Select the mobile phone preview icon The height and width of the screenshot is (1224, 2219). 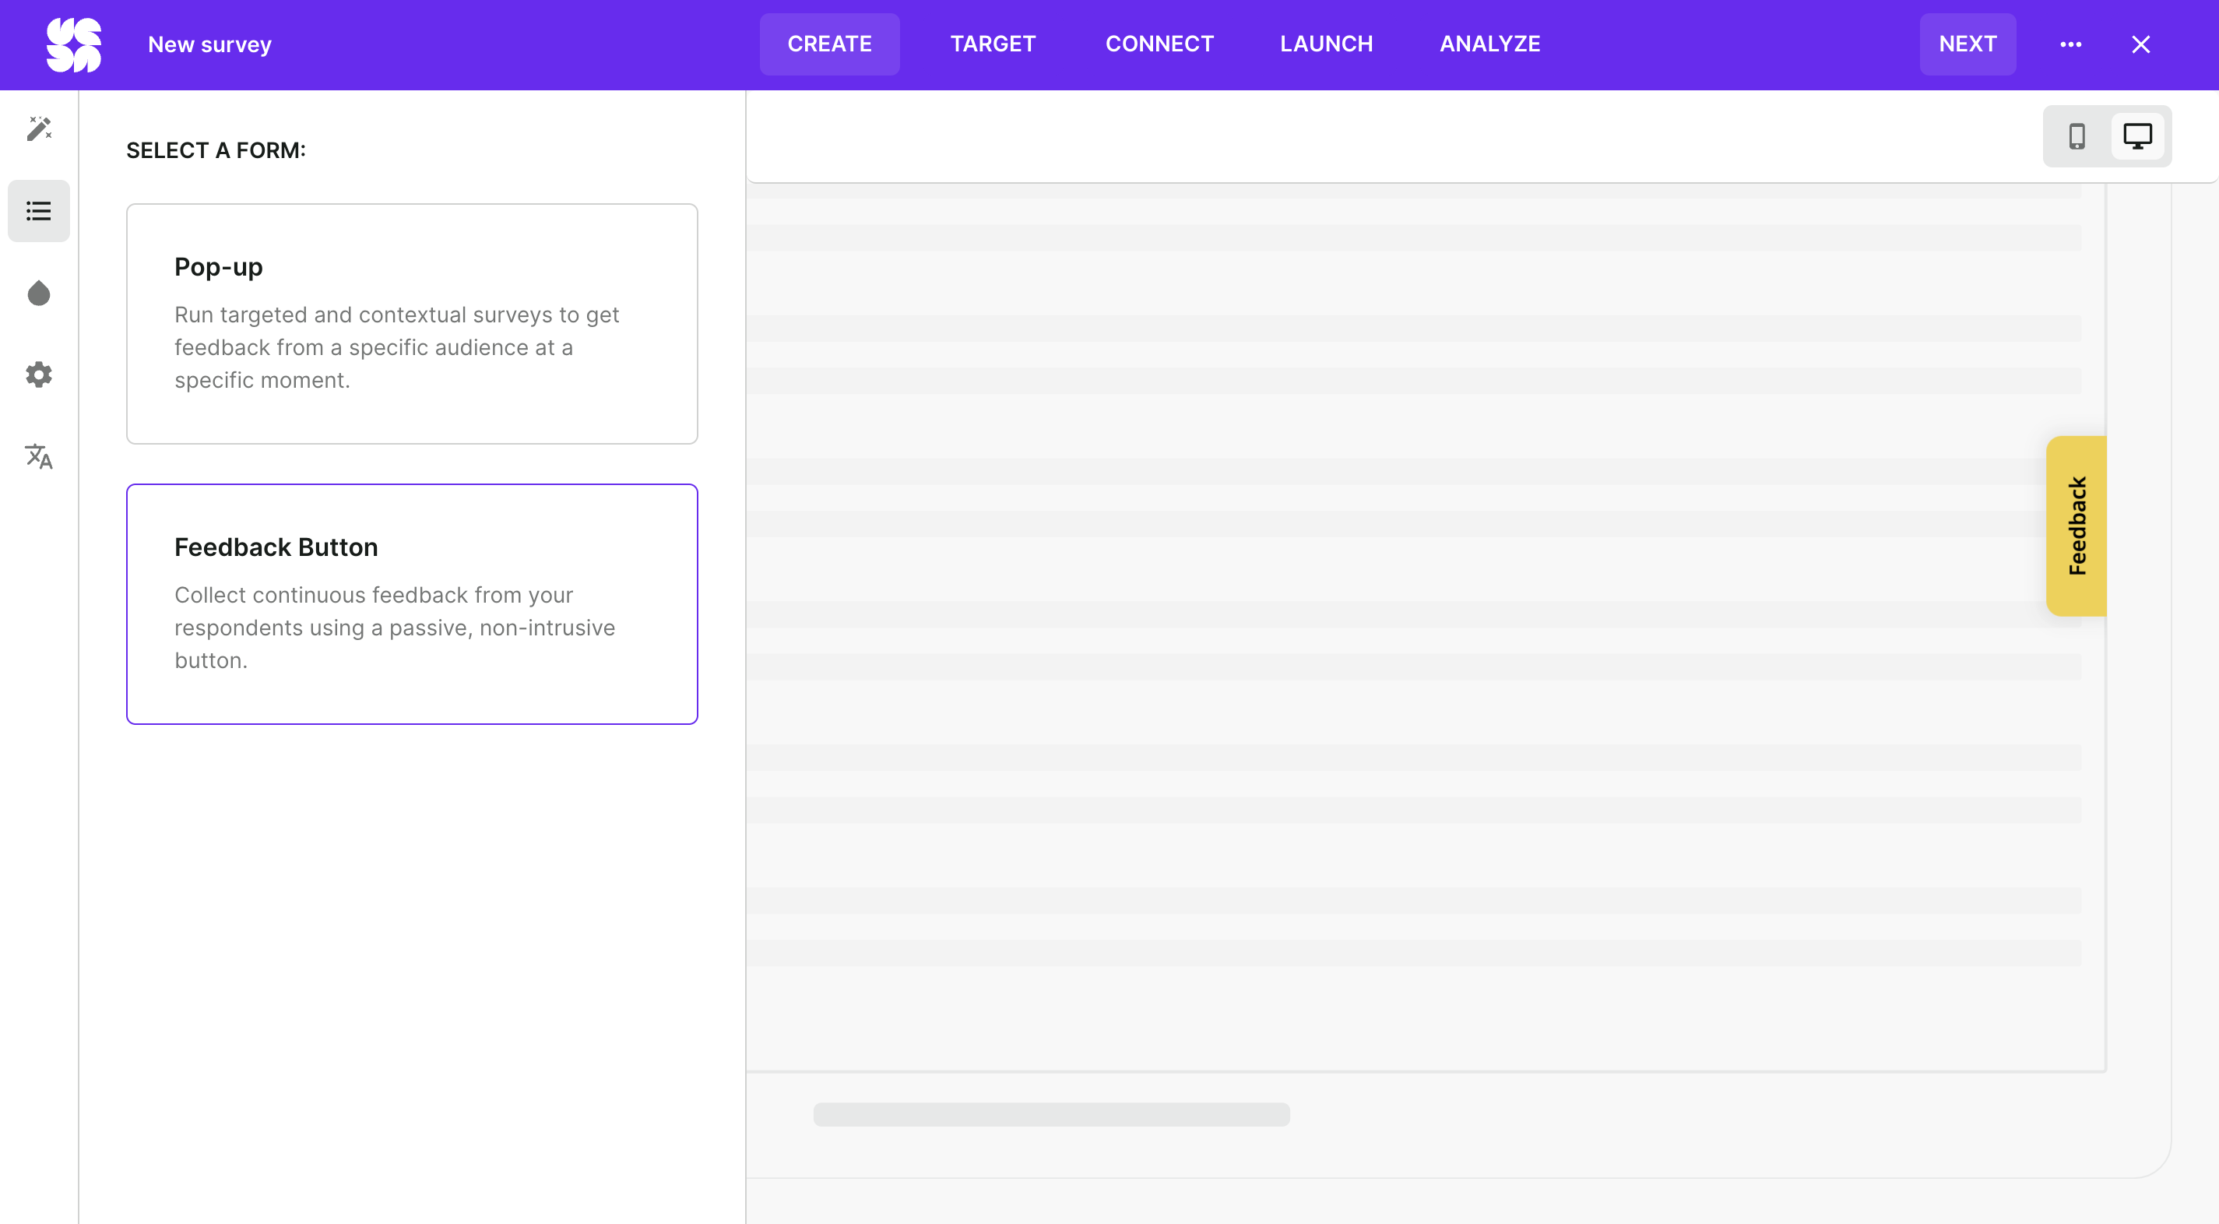point(2078,136)
